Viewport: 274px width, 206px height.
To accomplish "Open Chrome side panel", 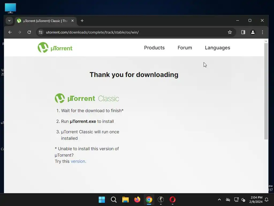I will pos(243,32).
